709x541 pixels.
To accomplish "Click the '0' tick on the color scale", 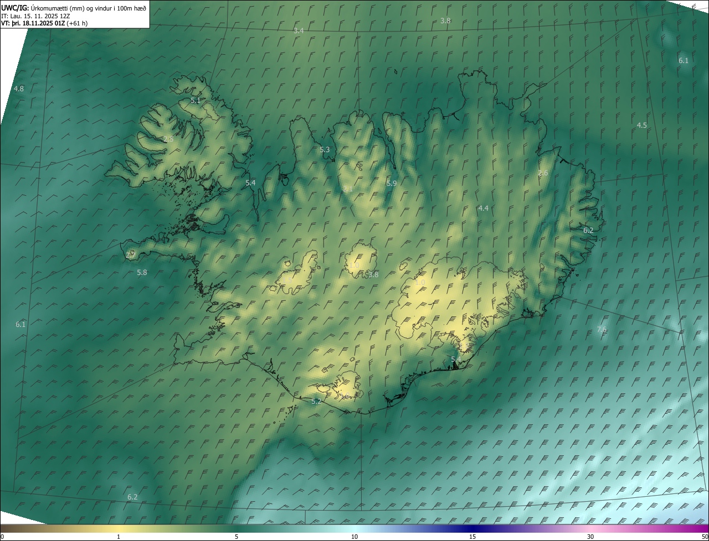I will (x=2, y=537).
